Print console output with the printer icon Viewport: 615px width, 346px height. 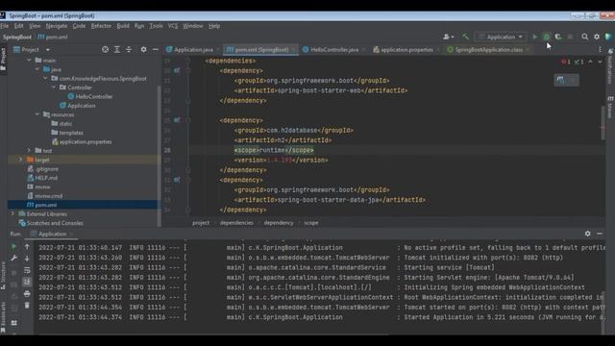click(x=27, y=293)
